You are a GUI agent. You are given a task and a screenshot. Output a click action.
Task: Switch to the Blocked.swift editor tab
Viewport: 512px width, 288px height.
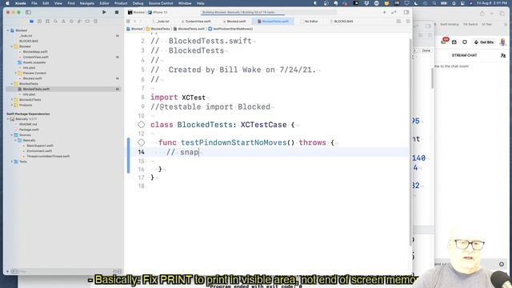(x=234, y=22)
